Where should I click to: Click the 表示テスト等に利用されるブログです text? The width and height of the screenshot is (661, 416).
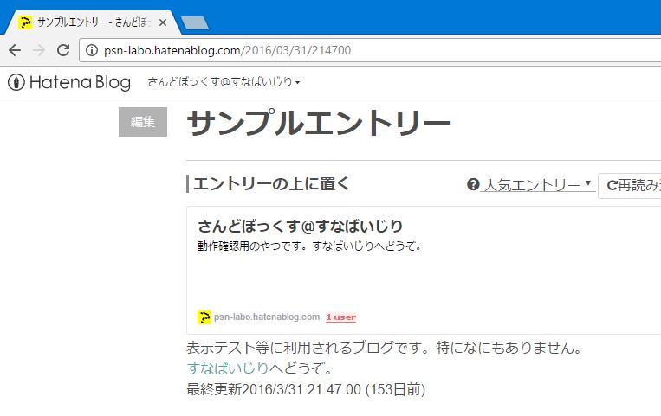click(385, 348)
